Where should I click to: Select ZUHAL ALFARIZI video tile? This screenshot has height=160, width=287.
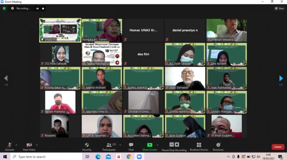click(x=143, y=78)
